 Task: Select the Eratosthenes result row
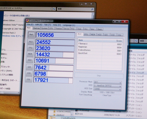pyautogui.click(x=100, y=50)
